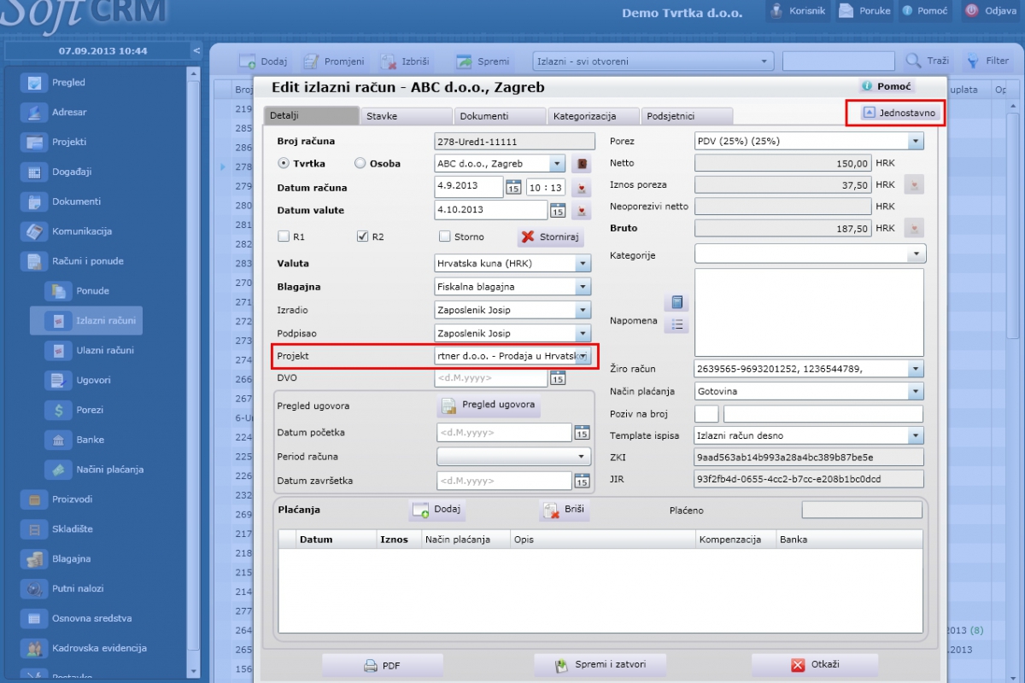The height and width of the screenshot is (683, 1025).
Task: Open the Podsjetnici tab
Action: pyautogui.click(x=687, y=116)
